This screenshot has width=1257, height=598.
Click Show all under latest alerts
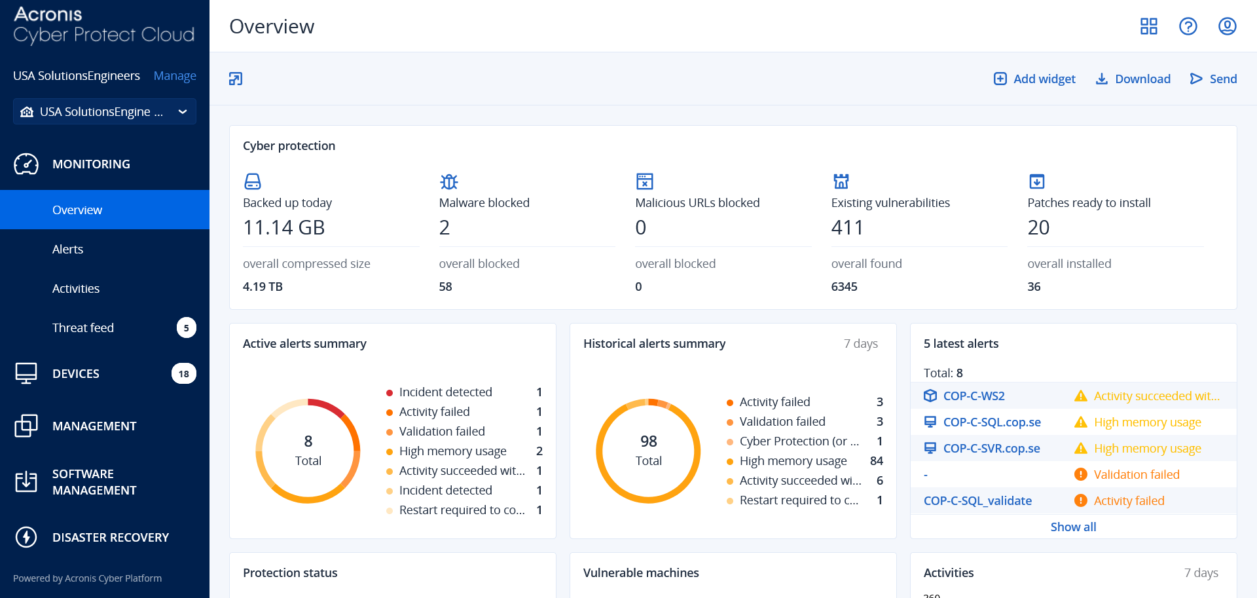[1073, 527]
